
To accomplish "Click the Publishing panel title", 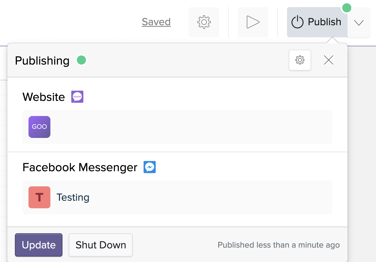I will point(42,61).
